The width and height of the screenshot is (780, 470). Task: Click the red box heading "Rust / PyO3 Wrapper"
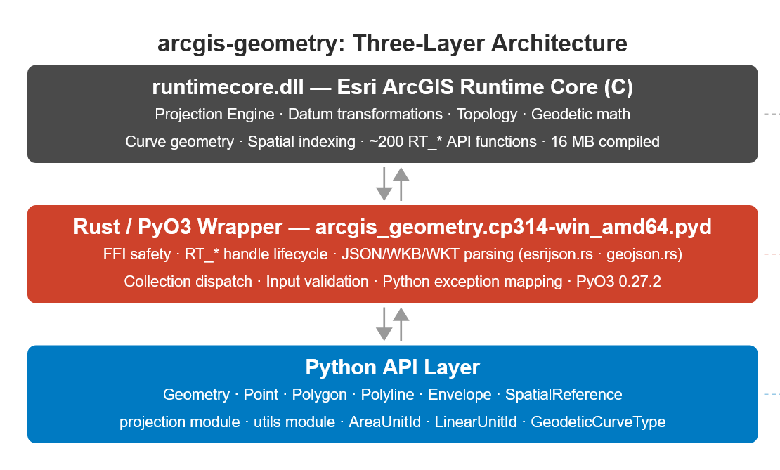tap(393, 227)
